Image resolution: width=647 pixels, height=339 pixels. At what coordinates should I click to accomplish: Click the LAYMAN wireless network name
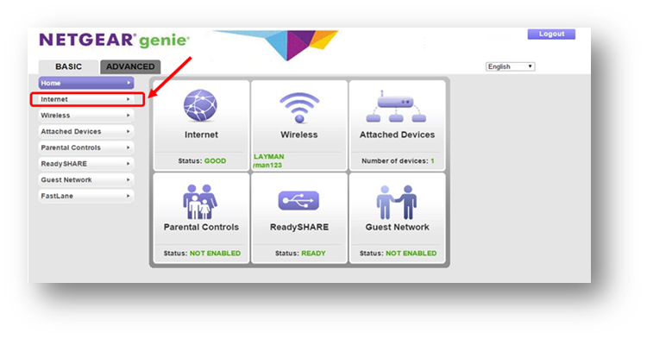click(x=268, y=157)
